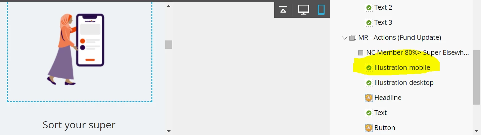Click the gray square icon beside NC Member
Screen dimensions: 481x135
point(361,53)
